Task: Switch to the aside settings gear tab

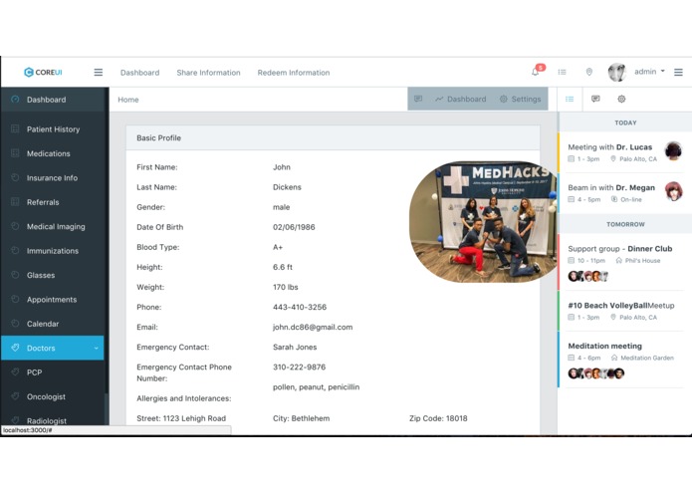Action: coord(621,99)
